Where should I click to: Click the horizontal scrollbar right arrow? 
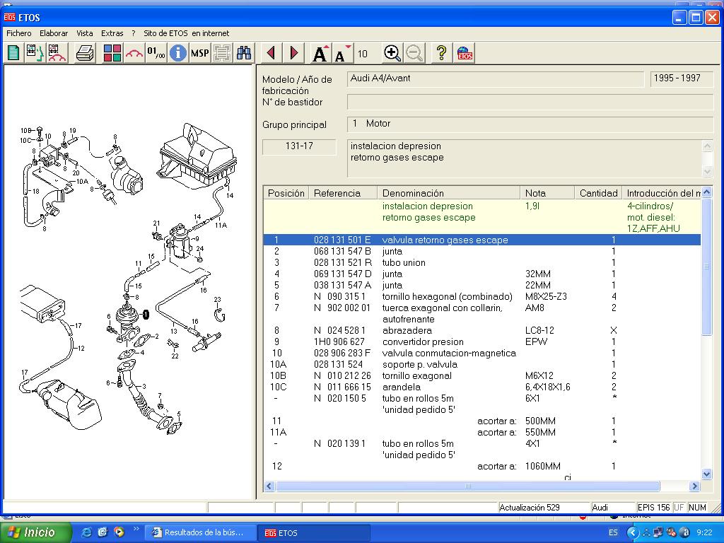pos(694,486)
